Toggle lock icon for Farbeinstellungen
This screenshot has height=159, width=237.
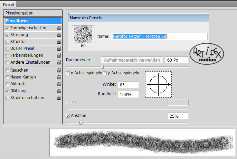click(59, 55)
